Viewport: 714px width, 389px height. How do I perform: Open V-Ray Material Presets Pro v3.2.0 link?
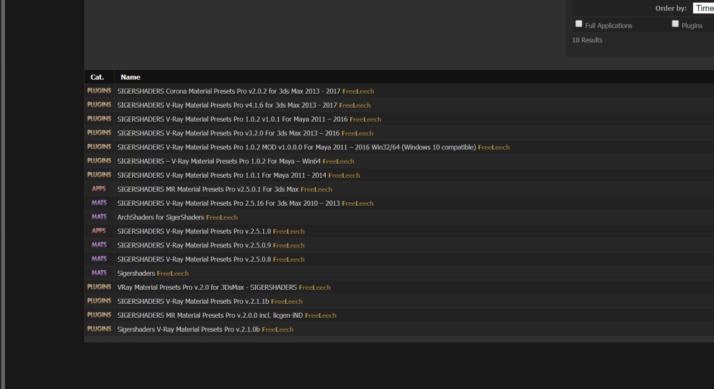(228, 133)
